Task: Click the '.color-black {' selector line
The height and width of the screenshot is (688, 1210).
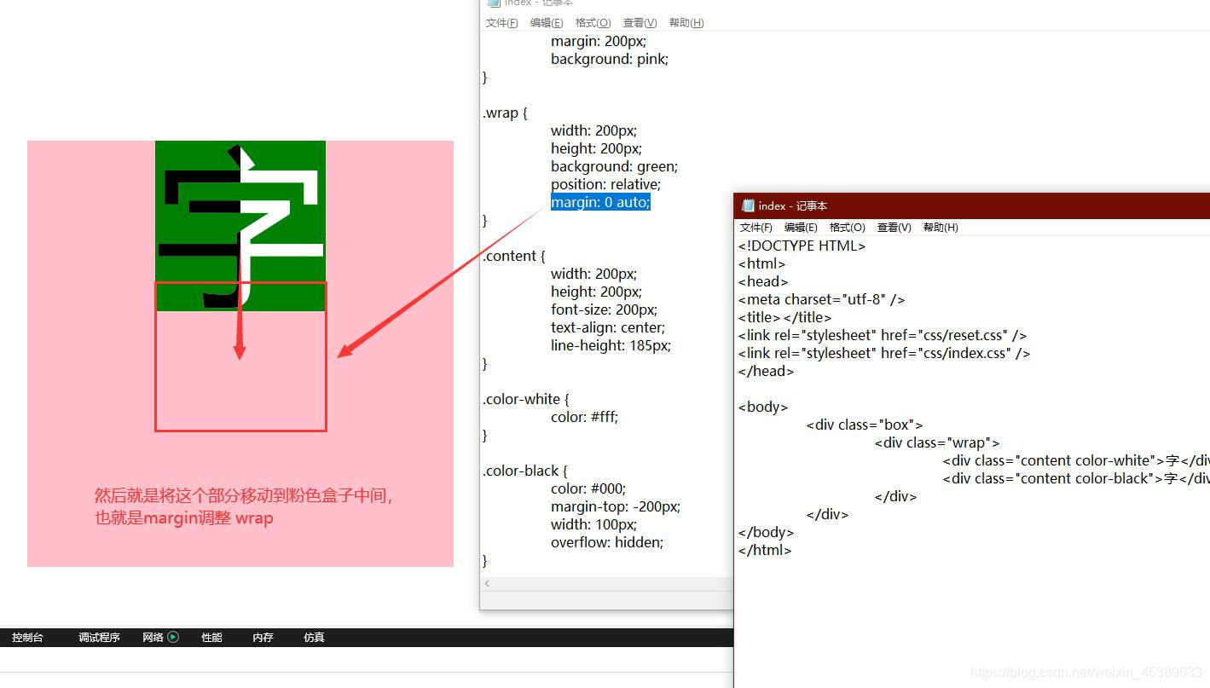Action: pos(524,471)
